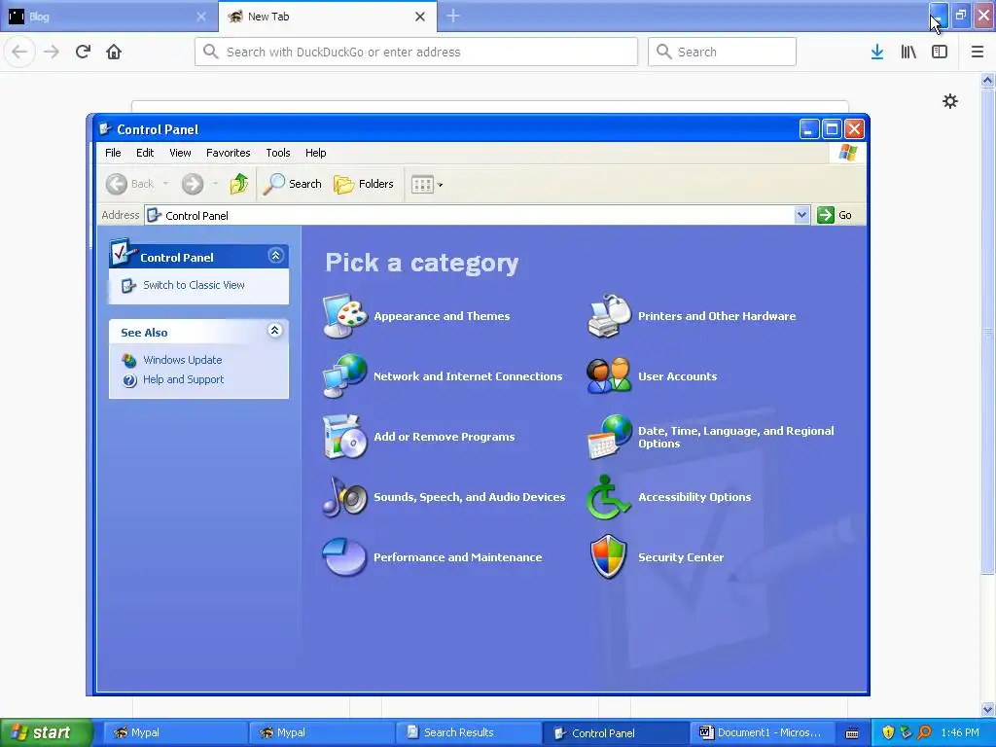996x747 pixels.
Task: Click the browser back arrow
Action: 19,52
